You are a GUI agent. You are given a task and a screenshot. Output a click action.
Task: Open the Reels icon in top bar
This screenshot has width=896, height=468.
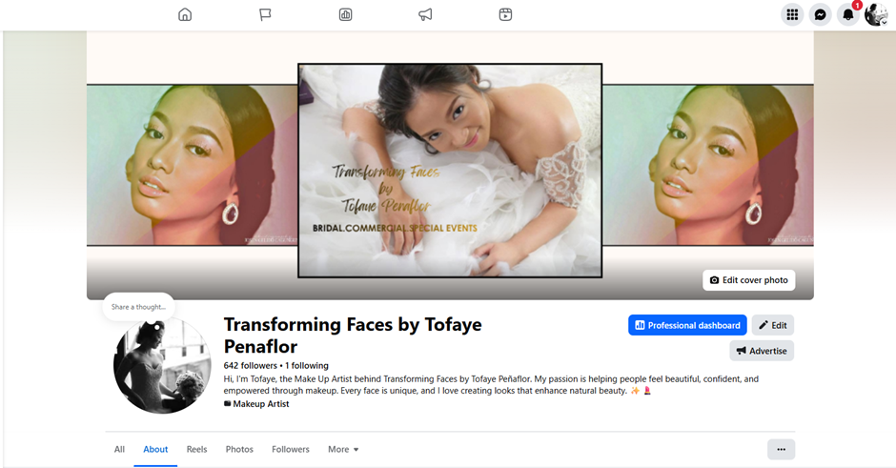(x=505, y=14)
